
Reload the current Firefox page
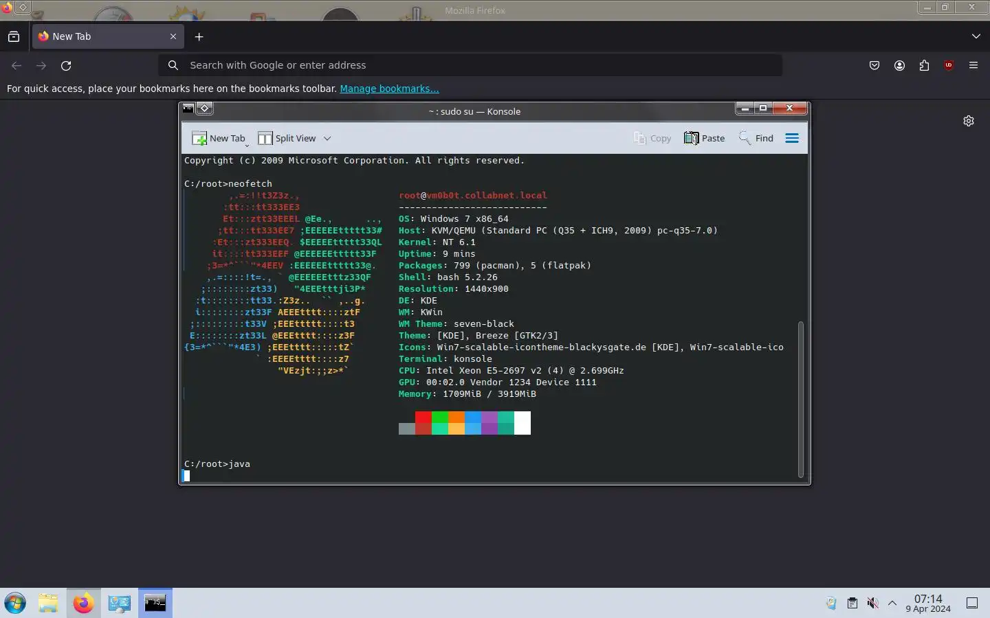66,65
